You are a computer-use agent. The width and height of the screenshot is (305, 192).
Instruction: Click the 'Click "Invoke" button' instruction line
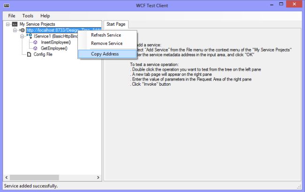pyautogui.click(x=150, y=84)
